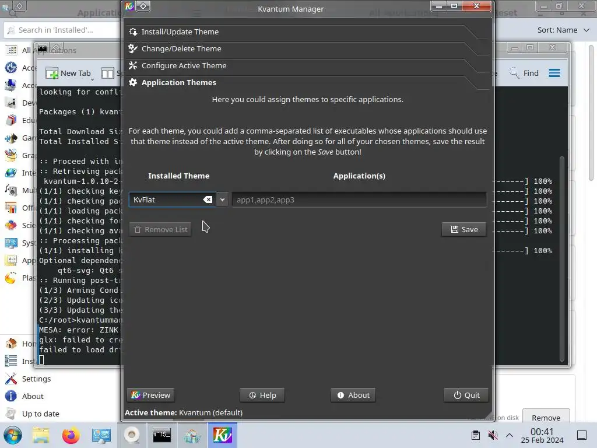Click Find in the terminal window

pyautogui.click(x=524, y=73)
